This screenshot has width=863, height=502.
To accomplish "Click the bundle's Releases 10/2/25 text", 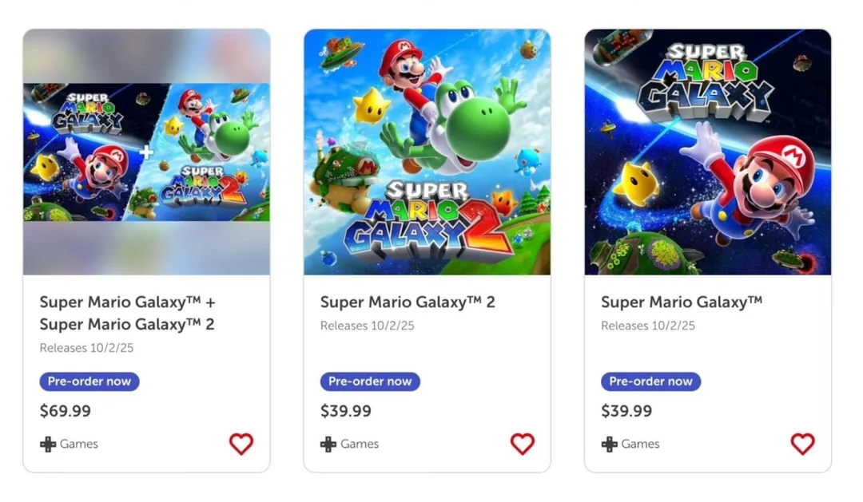I will pos(86,348).
